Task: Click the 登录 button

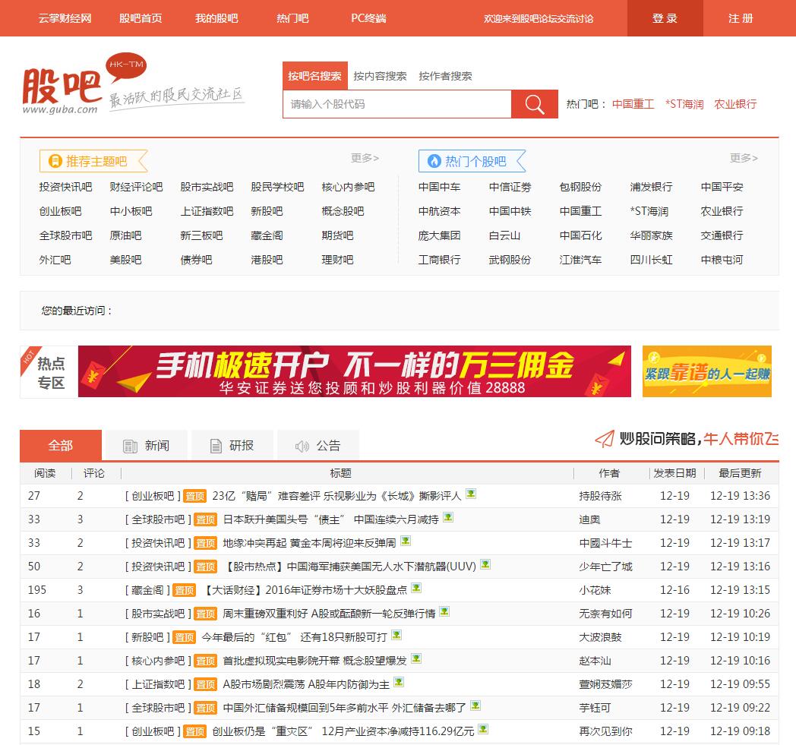Action: pyautogui.click(x=665, y=18)
